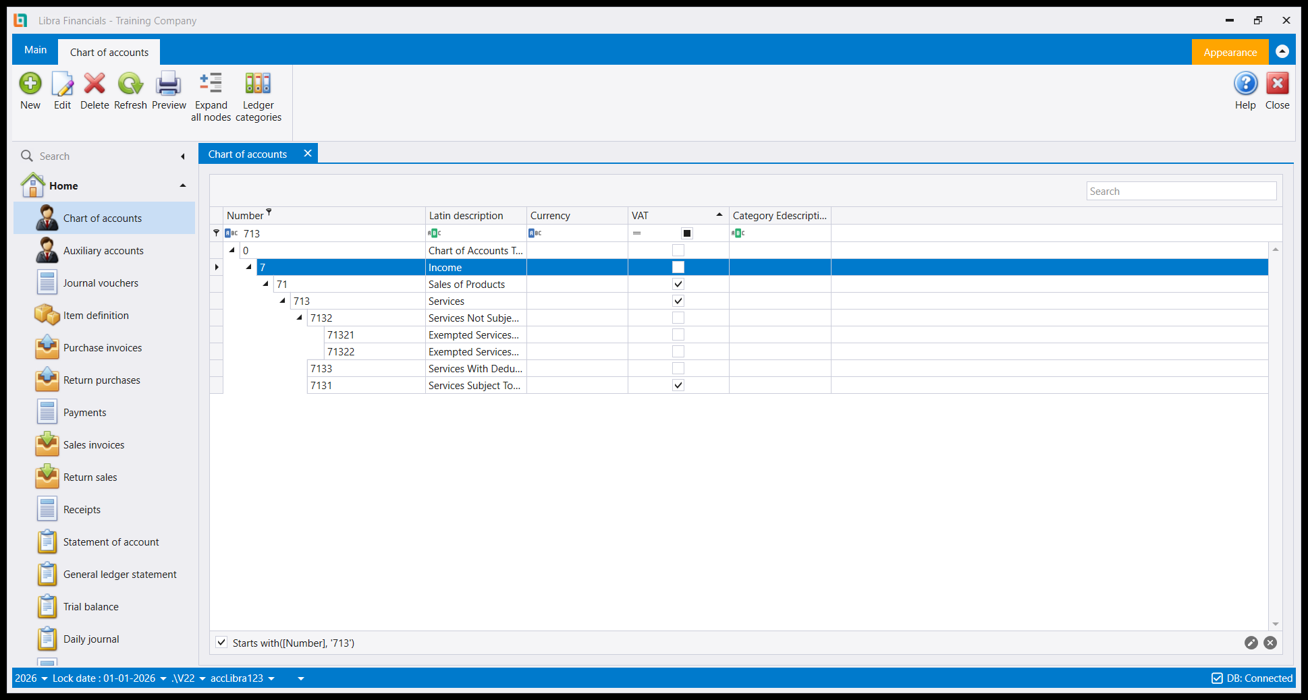Collapse tree node 71

(266, 284)
